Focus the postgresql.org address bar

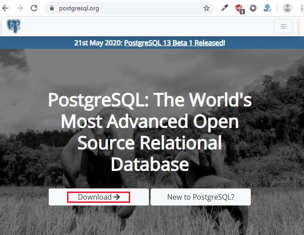[x=125, y=8]
